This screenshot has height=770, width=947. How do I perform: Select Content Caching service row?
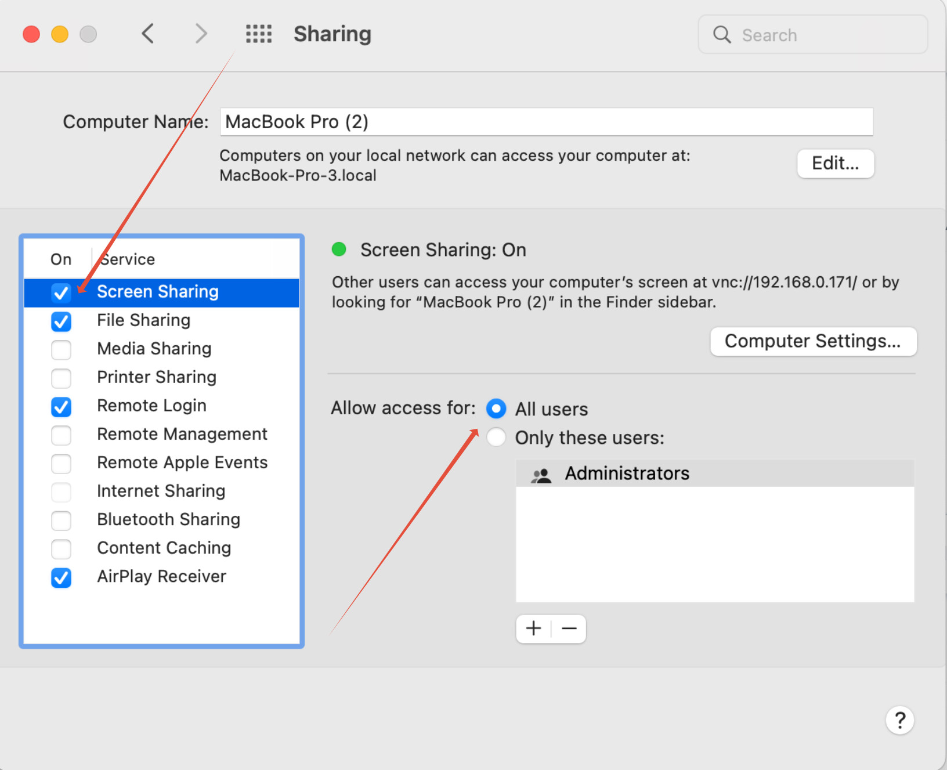pos(164,548)
